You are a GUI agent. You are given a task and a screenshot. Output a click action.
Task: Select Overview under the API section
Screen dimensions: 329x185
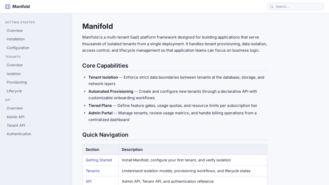[x=15, y=108]
